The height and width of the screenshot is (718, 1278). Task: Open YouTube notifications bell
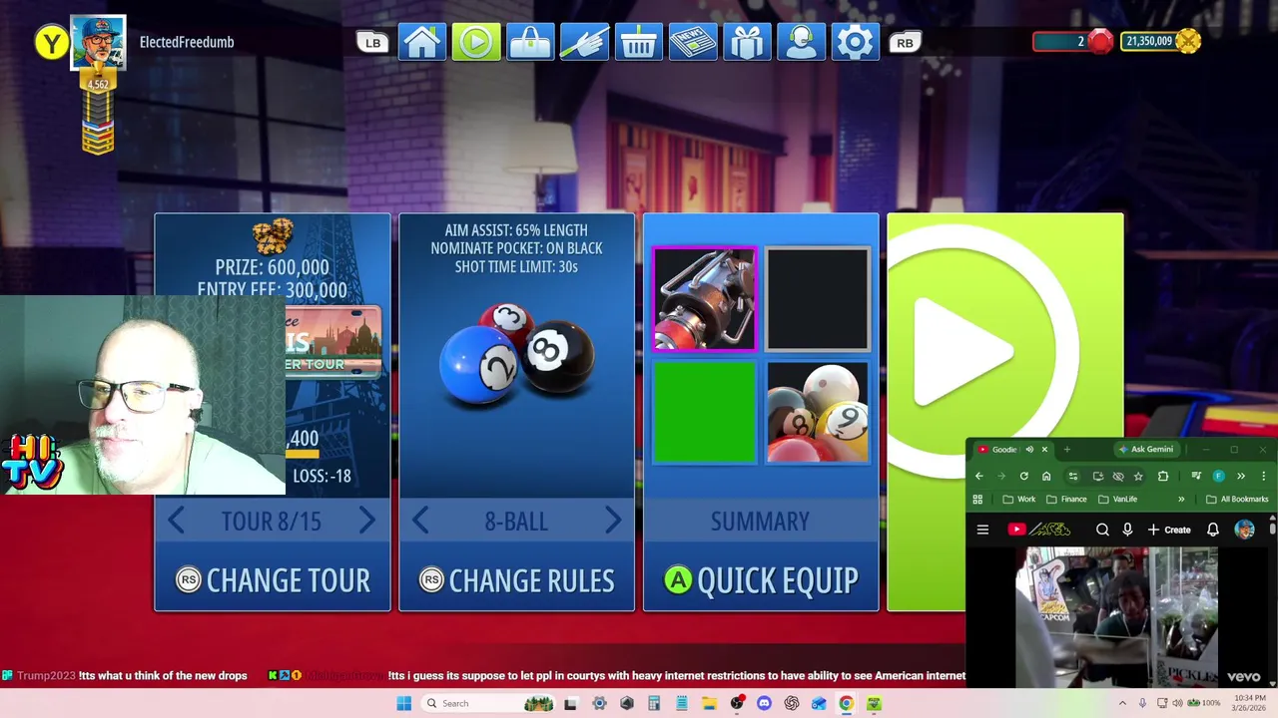1212,530
